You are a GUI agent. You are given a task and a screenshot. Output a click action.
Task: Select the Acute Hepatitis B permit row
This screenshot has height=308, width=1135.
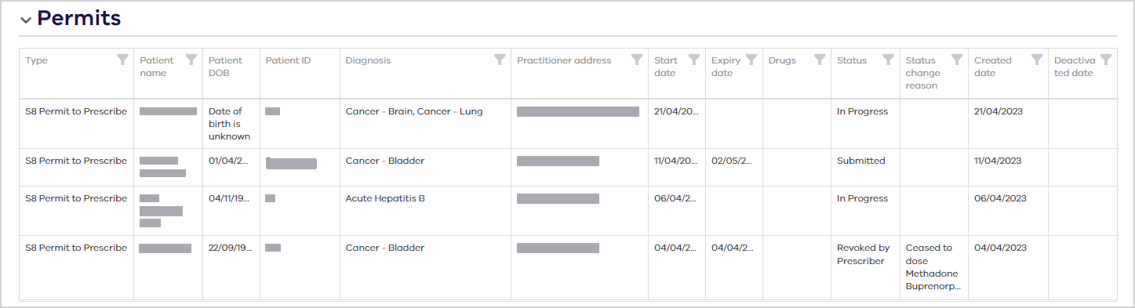568,211
